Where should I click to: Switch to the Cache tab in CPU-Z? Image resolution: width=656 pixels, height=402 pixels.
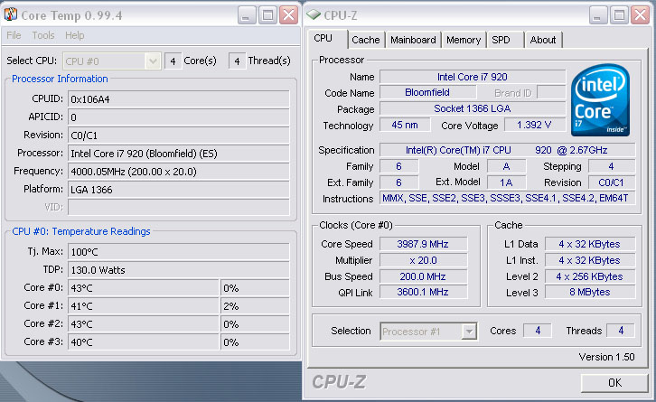click(x=366, y=40)
